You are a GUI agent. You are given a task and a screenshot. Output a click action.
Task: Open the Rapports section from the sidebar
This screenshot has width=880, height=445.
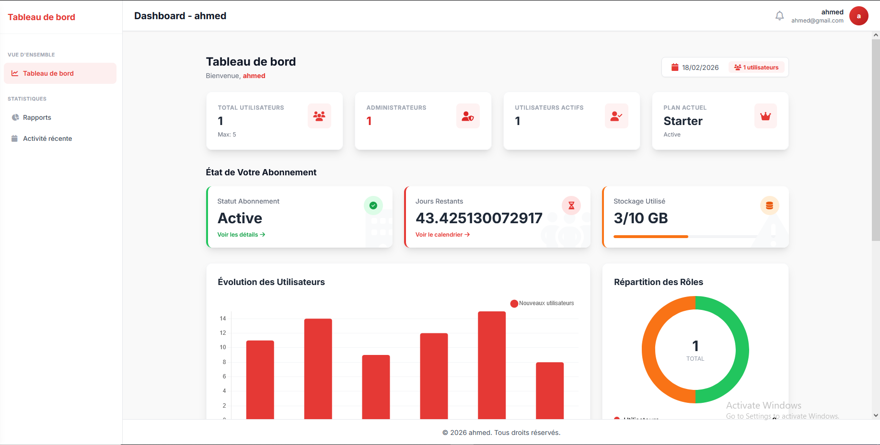pyautogui.click(x=37, y=117)
